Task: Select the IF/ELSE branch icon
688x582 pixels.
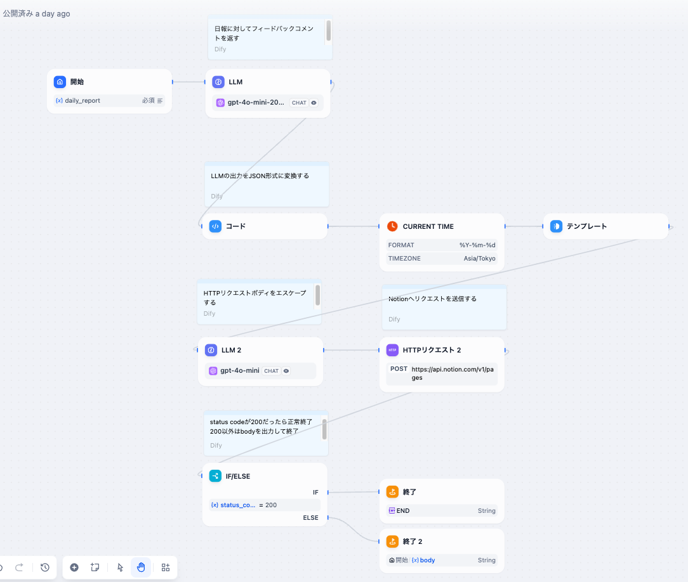Action: (x=215, y=476)
